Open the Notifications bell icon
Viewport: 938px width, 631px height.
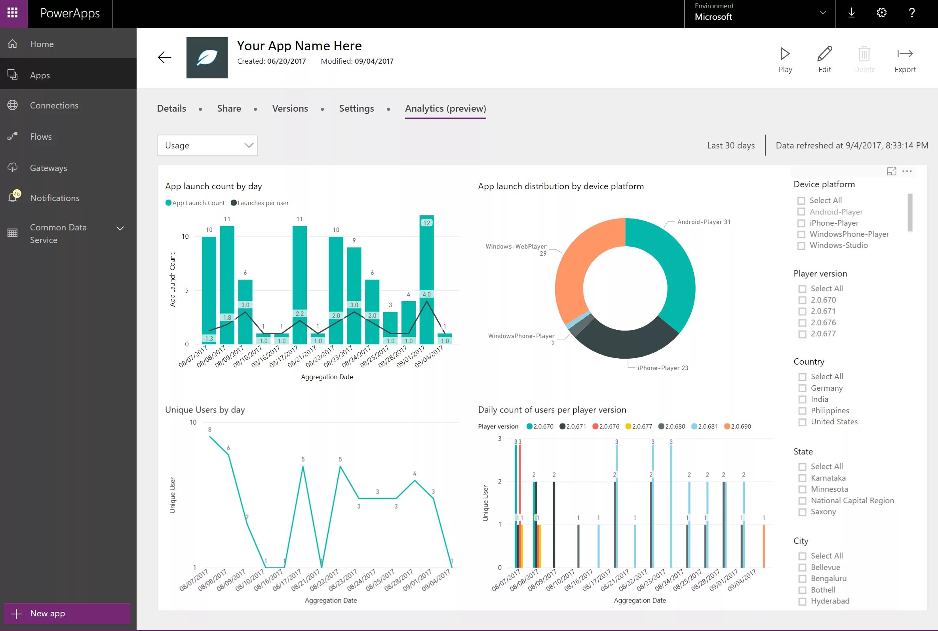click(13, 197)
